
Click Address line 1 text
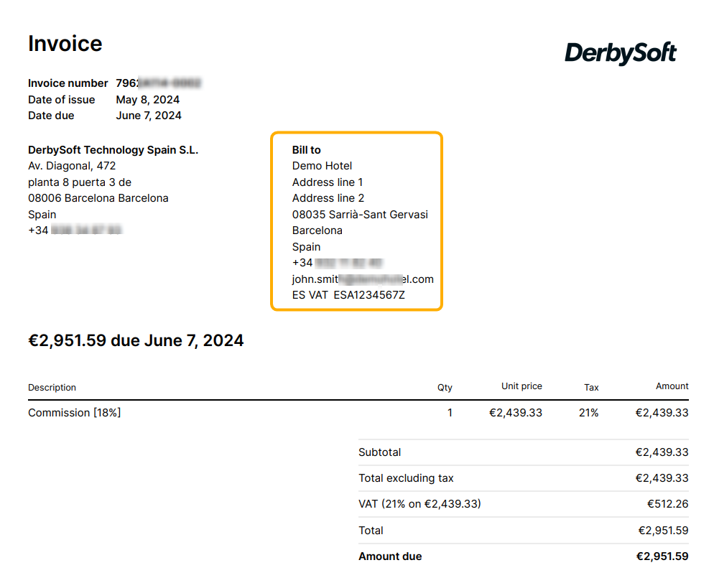coord(328,182)
